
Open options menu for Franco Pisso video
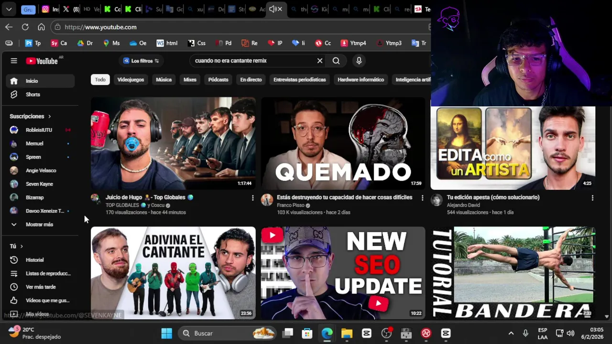tap(422, 197)
